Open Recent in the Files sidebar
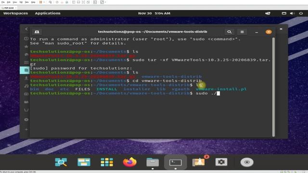This screenshot has width=308, height=173. click(26, 38)
